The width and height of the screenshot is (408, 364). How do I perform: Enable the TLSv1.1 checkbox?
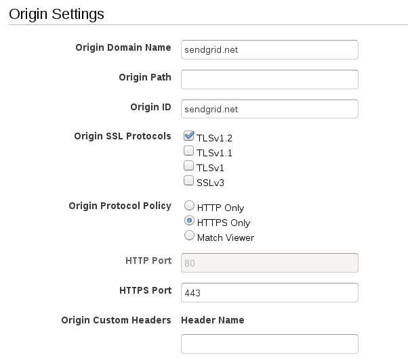[x=189, y=152]
